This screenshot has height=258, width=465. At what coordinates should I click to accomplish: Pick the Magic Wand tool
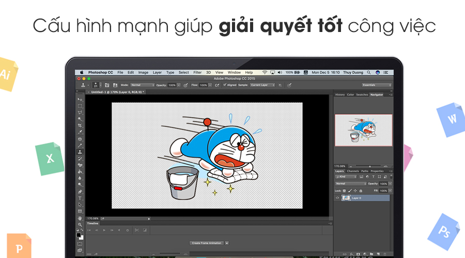(80, 119)
